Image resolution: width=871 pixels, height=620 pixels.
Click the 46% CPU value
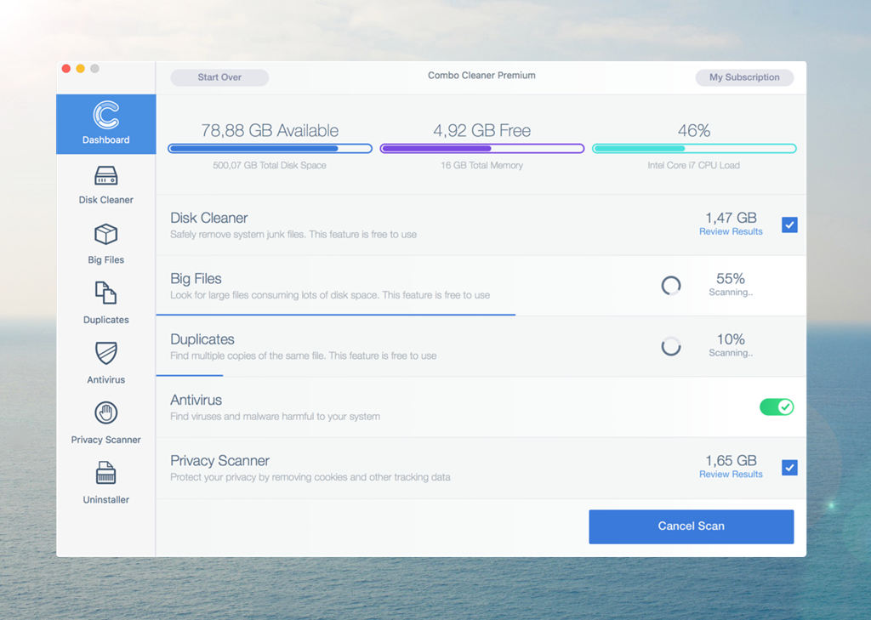(694, 131)
